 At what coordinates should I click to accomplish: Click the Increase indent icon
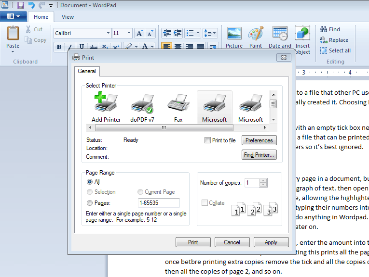click(178, 33)
